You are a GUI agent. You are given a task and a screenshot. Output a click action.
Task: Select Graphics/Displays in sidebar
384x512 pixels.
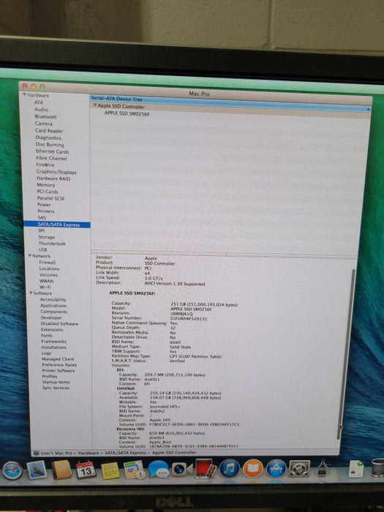pyautogui.click(x=56, y=172)
